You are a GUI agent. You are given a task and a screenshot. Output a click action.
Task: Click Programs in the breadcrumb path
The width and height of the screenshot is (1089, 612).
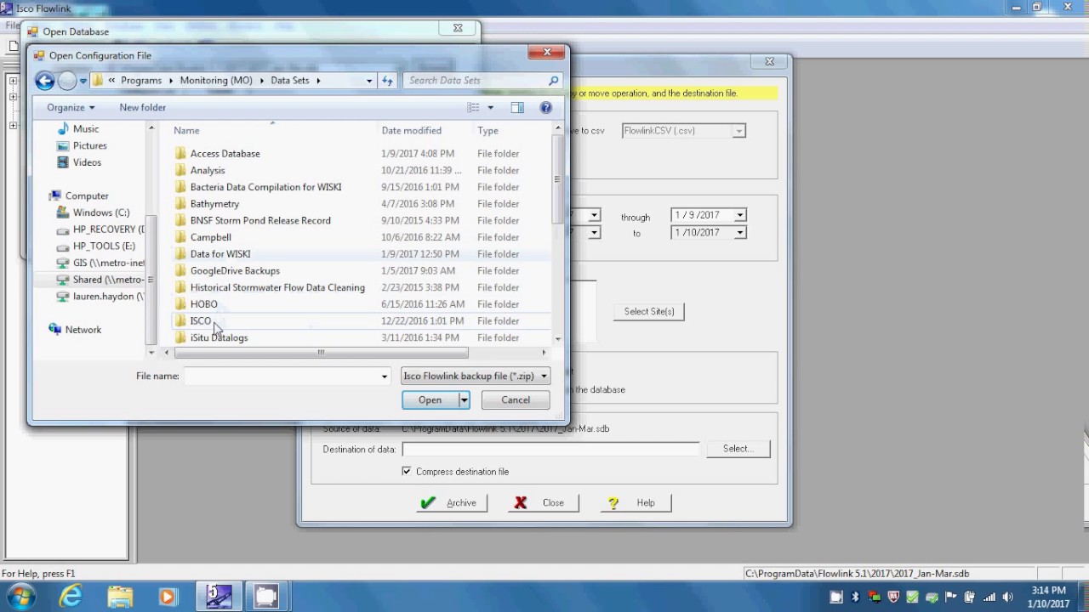click(141, 81)
